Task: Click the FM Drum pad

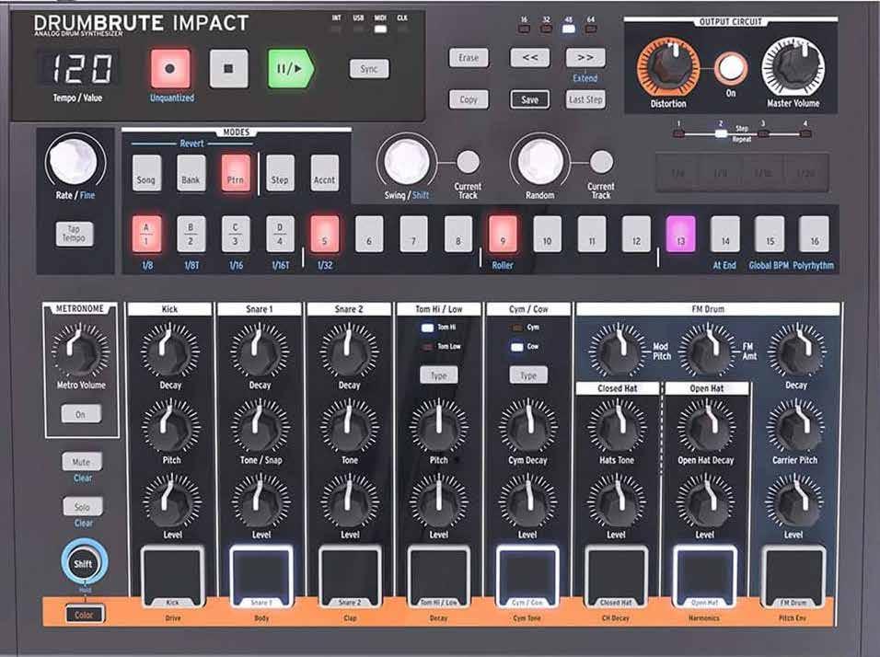Action: click(x=793, y=576)
